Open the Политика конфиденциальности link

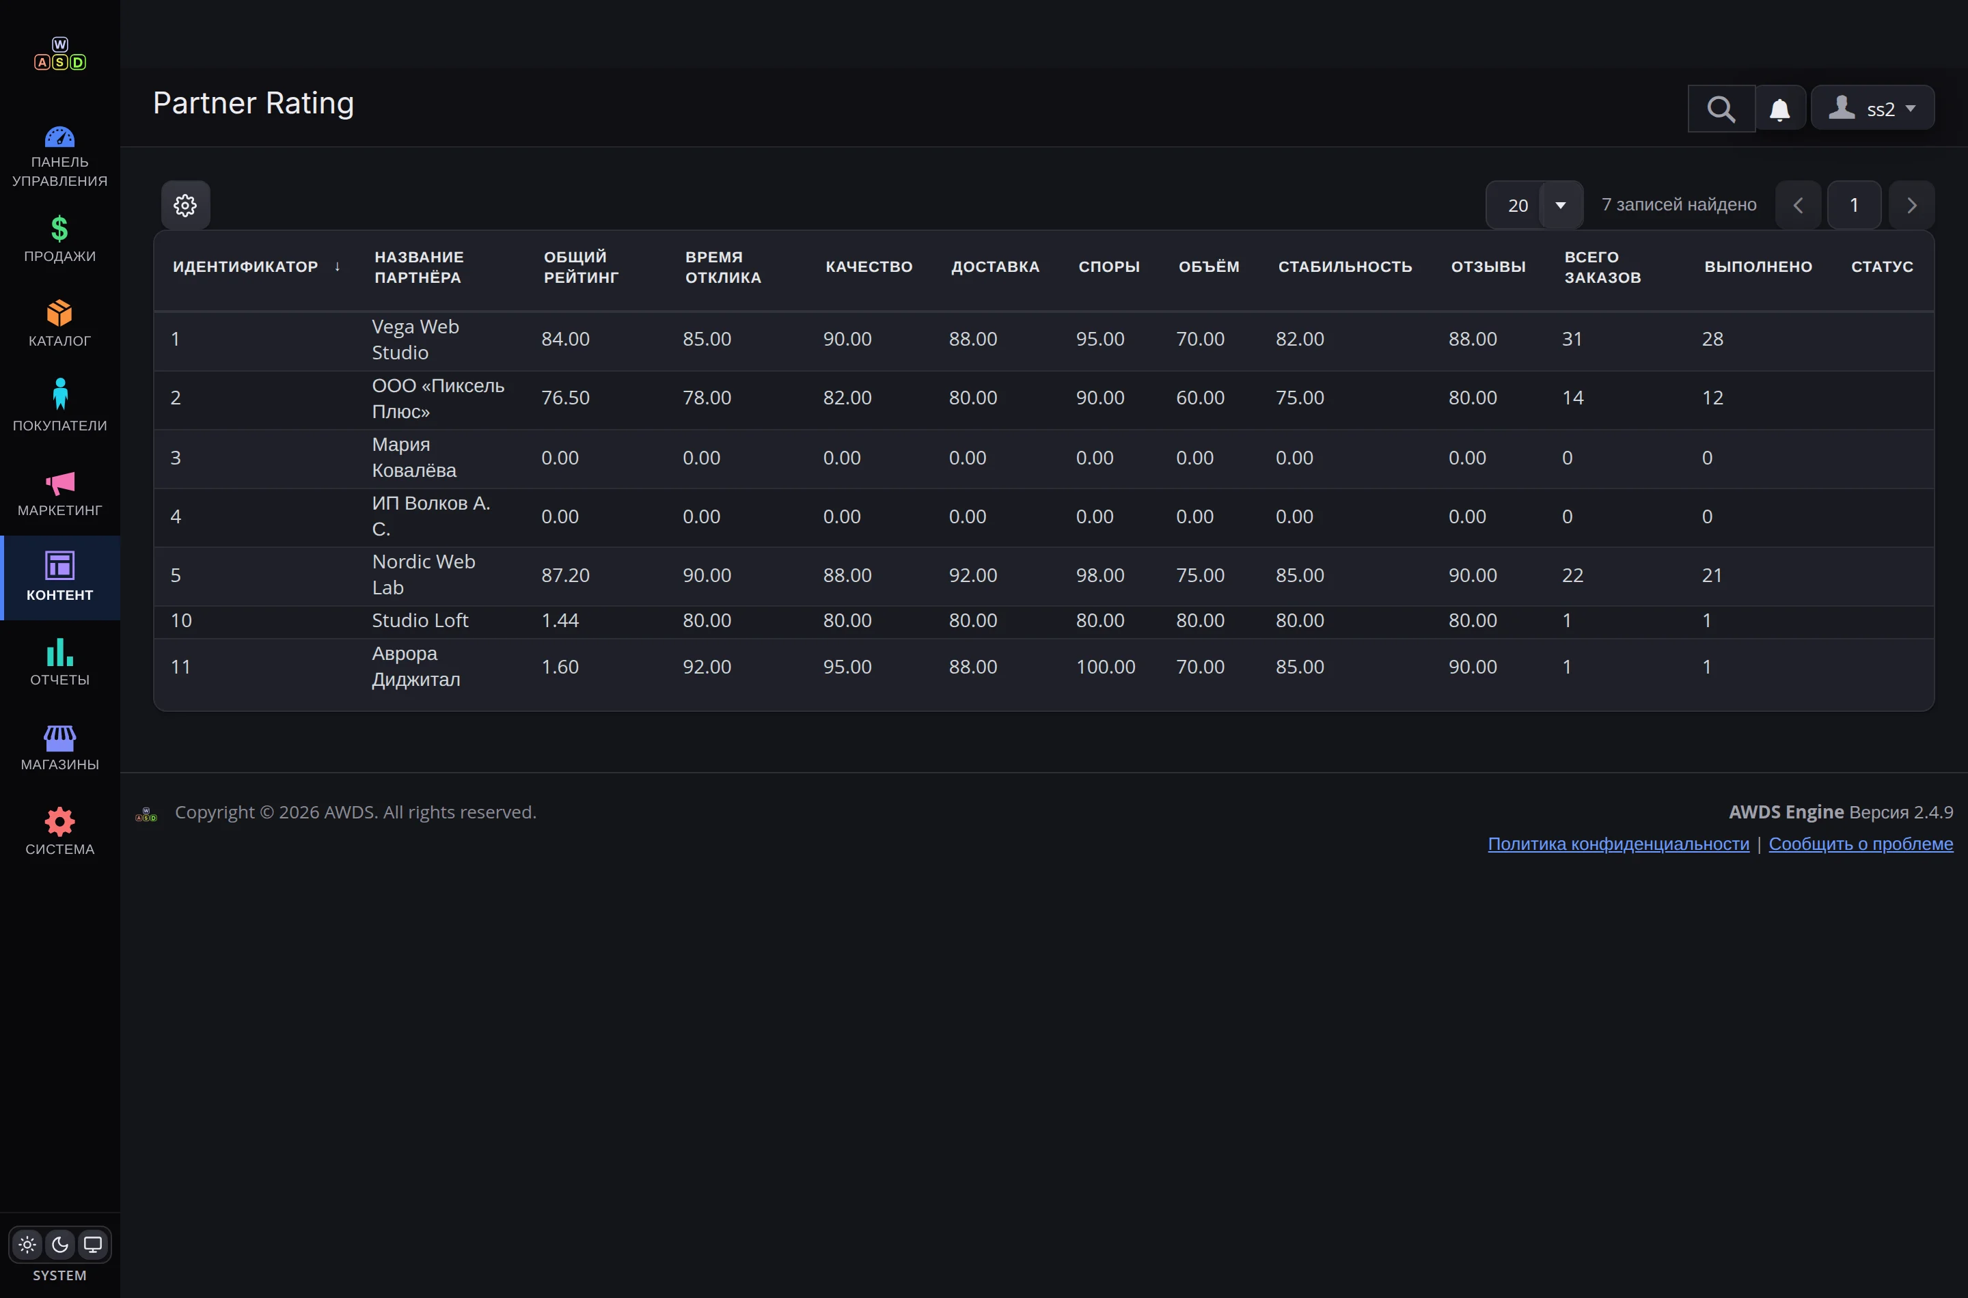(x=1617, y=844)
